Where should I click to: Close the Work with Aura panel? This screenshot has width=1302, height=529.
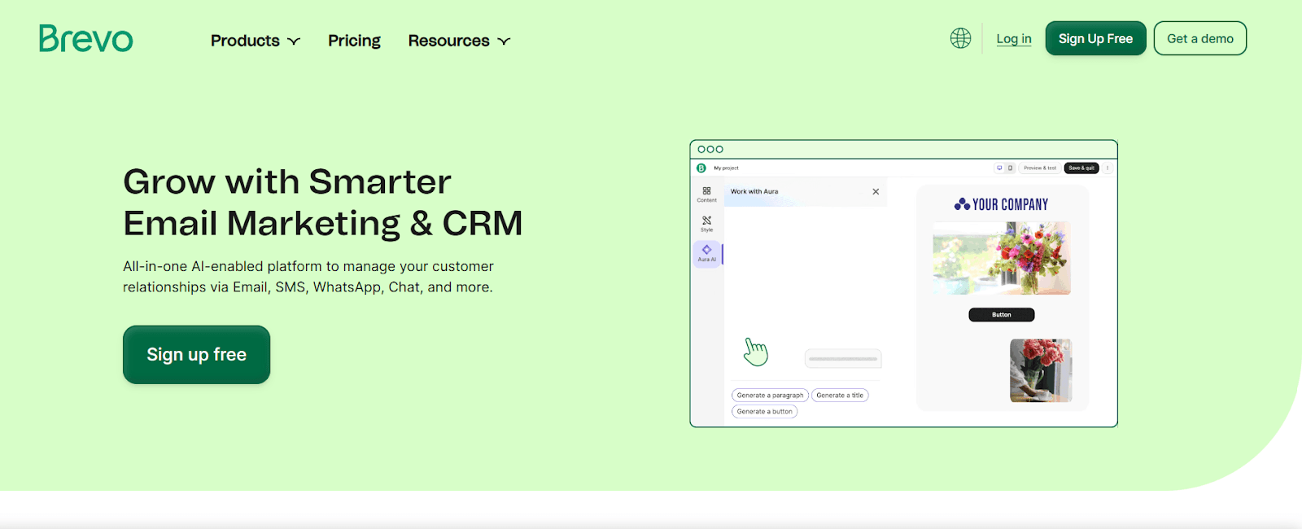click(876, 192)
